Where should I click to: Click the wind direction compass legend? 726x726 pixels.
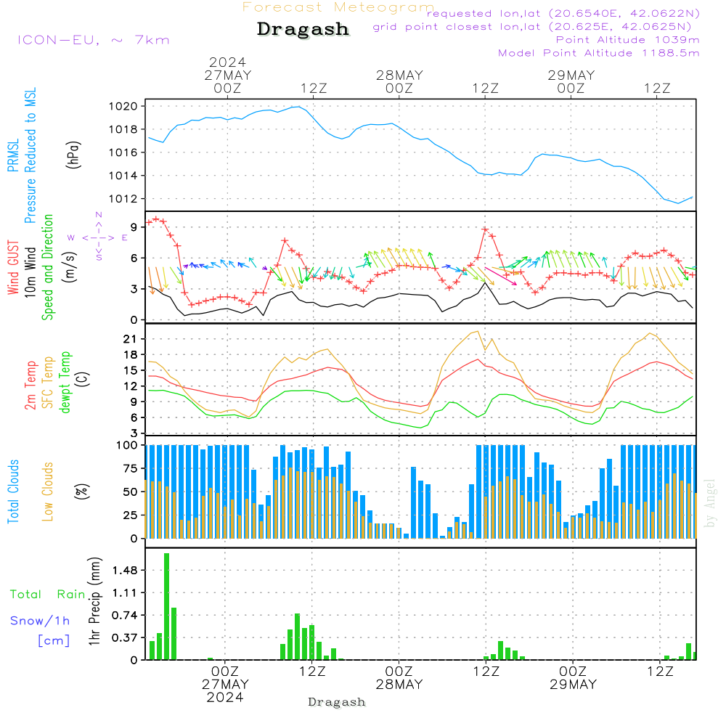tap(98, 237)
